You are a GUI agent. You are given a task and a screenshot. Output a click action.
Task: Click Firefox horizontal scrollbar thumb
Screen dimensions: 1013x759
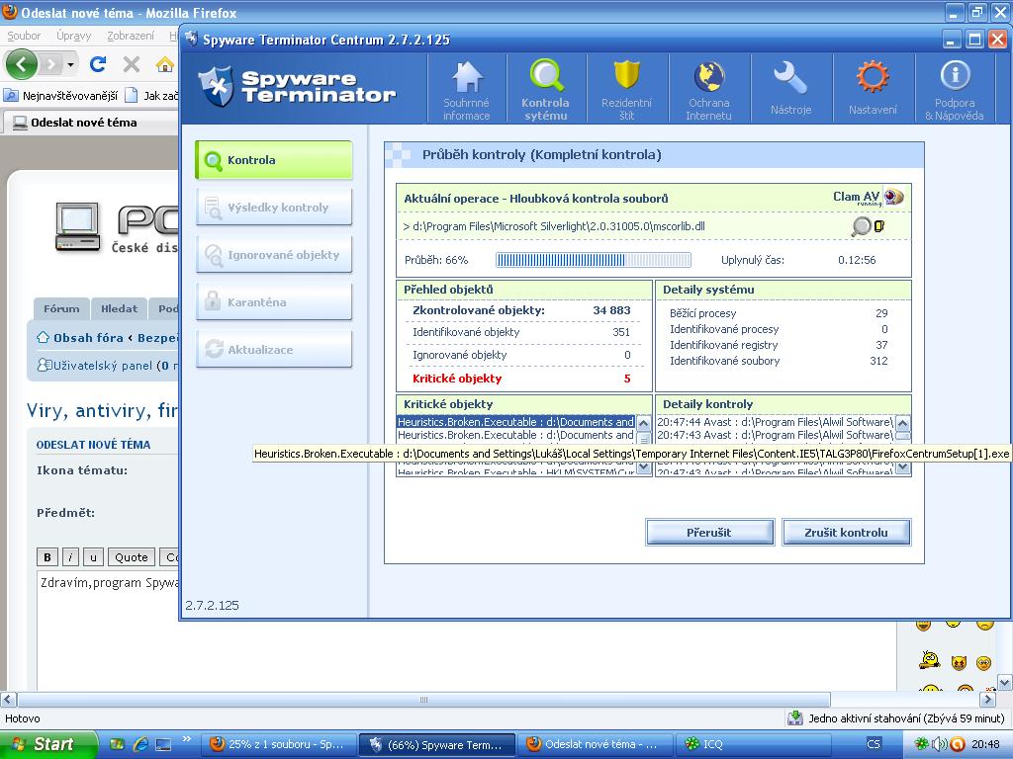[x=423, y=700]
